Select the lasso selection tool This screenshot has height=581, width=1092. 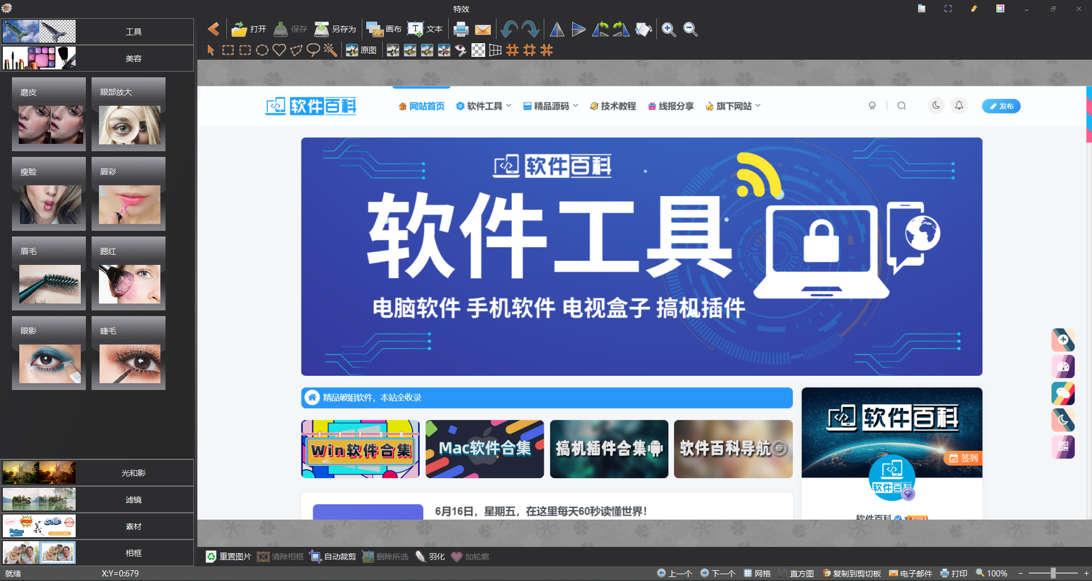pyautogui.click(x=314, y=50)
